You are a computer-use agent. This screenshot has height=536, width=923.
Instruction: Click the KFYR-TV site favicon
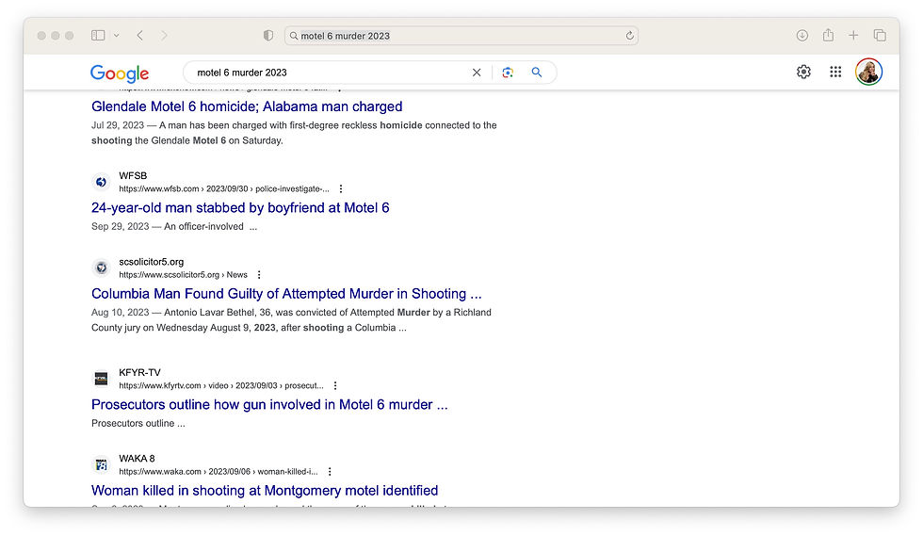tap(102, 379)
